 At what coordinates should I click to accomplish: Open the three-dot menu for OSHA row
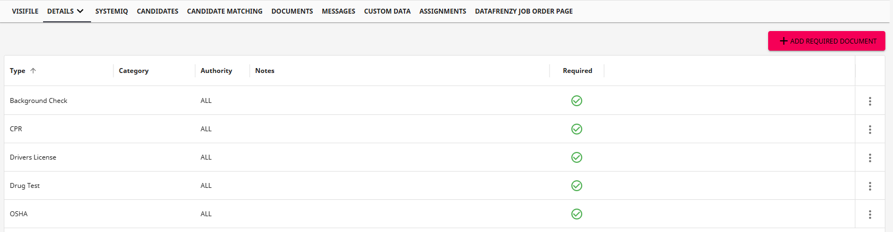870,215
